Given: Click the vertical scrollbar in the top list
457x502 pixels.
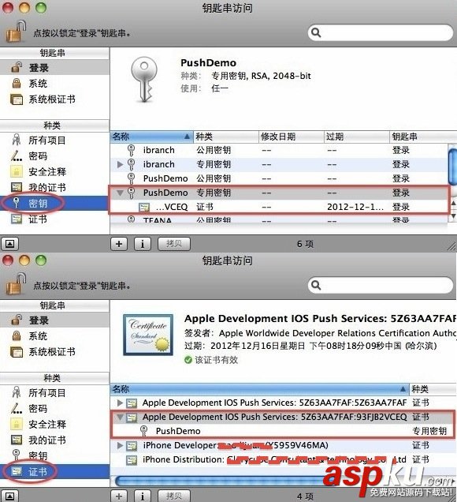Looking at the screenshot, I should pyautogui.click(x=452, y=166).
